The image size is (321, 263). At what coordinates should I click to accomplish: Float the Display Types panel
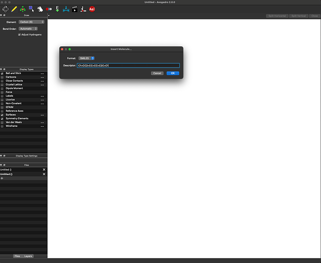[4, 69]
